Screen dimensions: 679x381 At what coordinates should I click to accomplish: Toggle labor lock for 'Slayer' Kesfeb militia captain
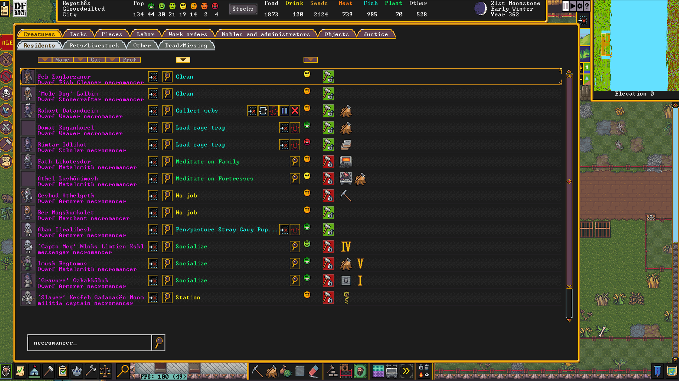[328, 298]
